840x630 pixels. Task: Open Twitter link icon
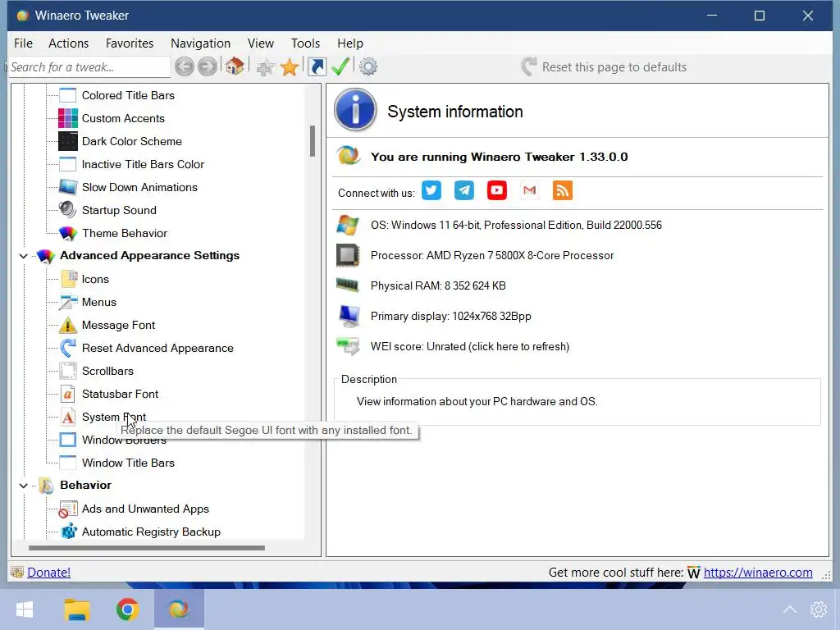click(431, 190)
